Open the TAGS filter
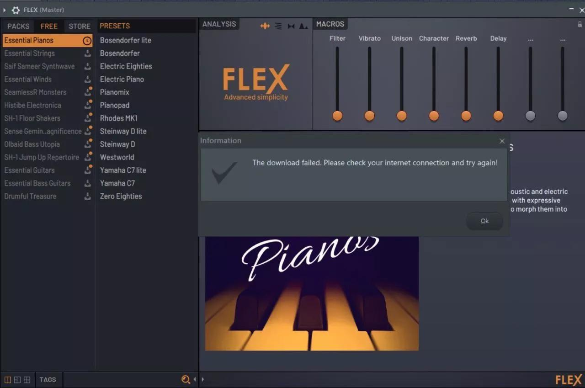585x388 pixels. [x=48, y=380]
